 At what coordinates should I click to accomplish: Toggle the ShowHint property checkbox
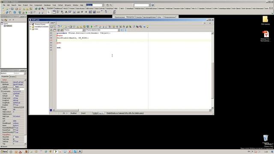coord(14,137)
